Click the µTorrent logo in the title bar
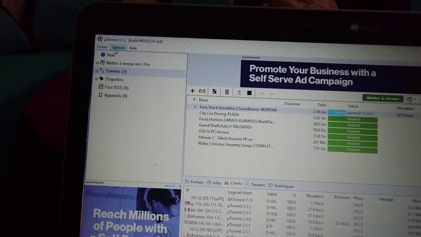This screenshot has height=237, width=421. 100,39
